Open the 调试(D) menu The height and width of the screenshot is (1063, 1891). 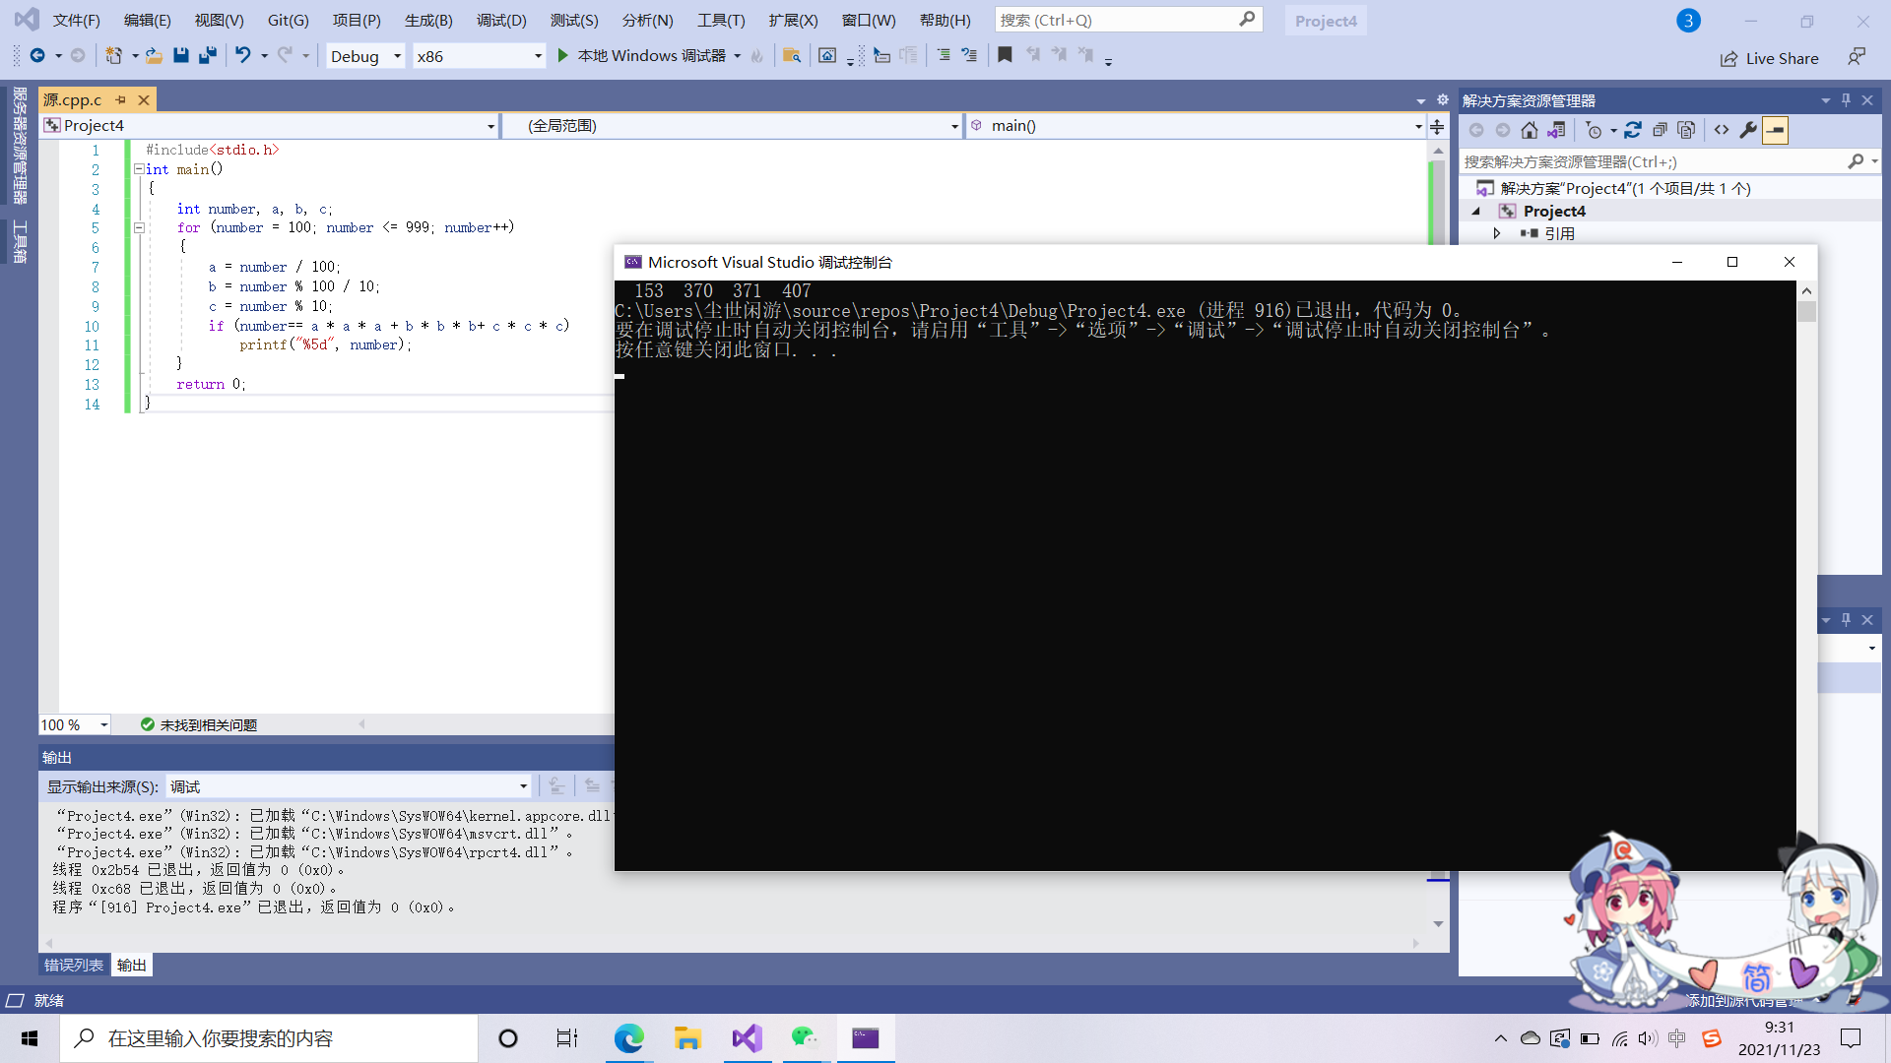501,20
